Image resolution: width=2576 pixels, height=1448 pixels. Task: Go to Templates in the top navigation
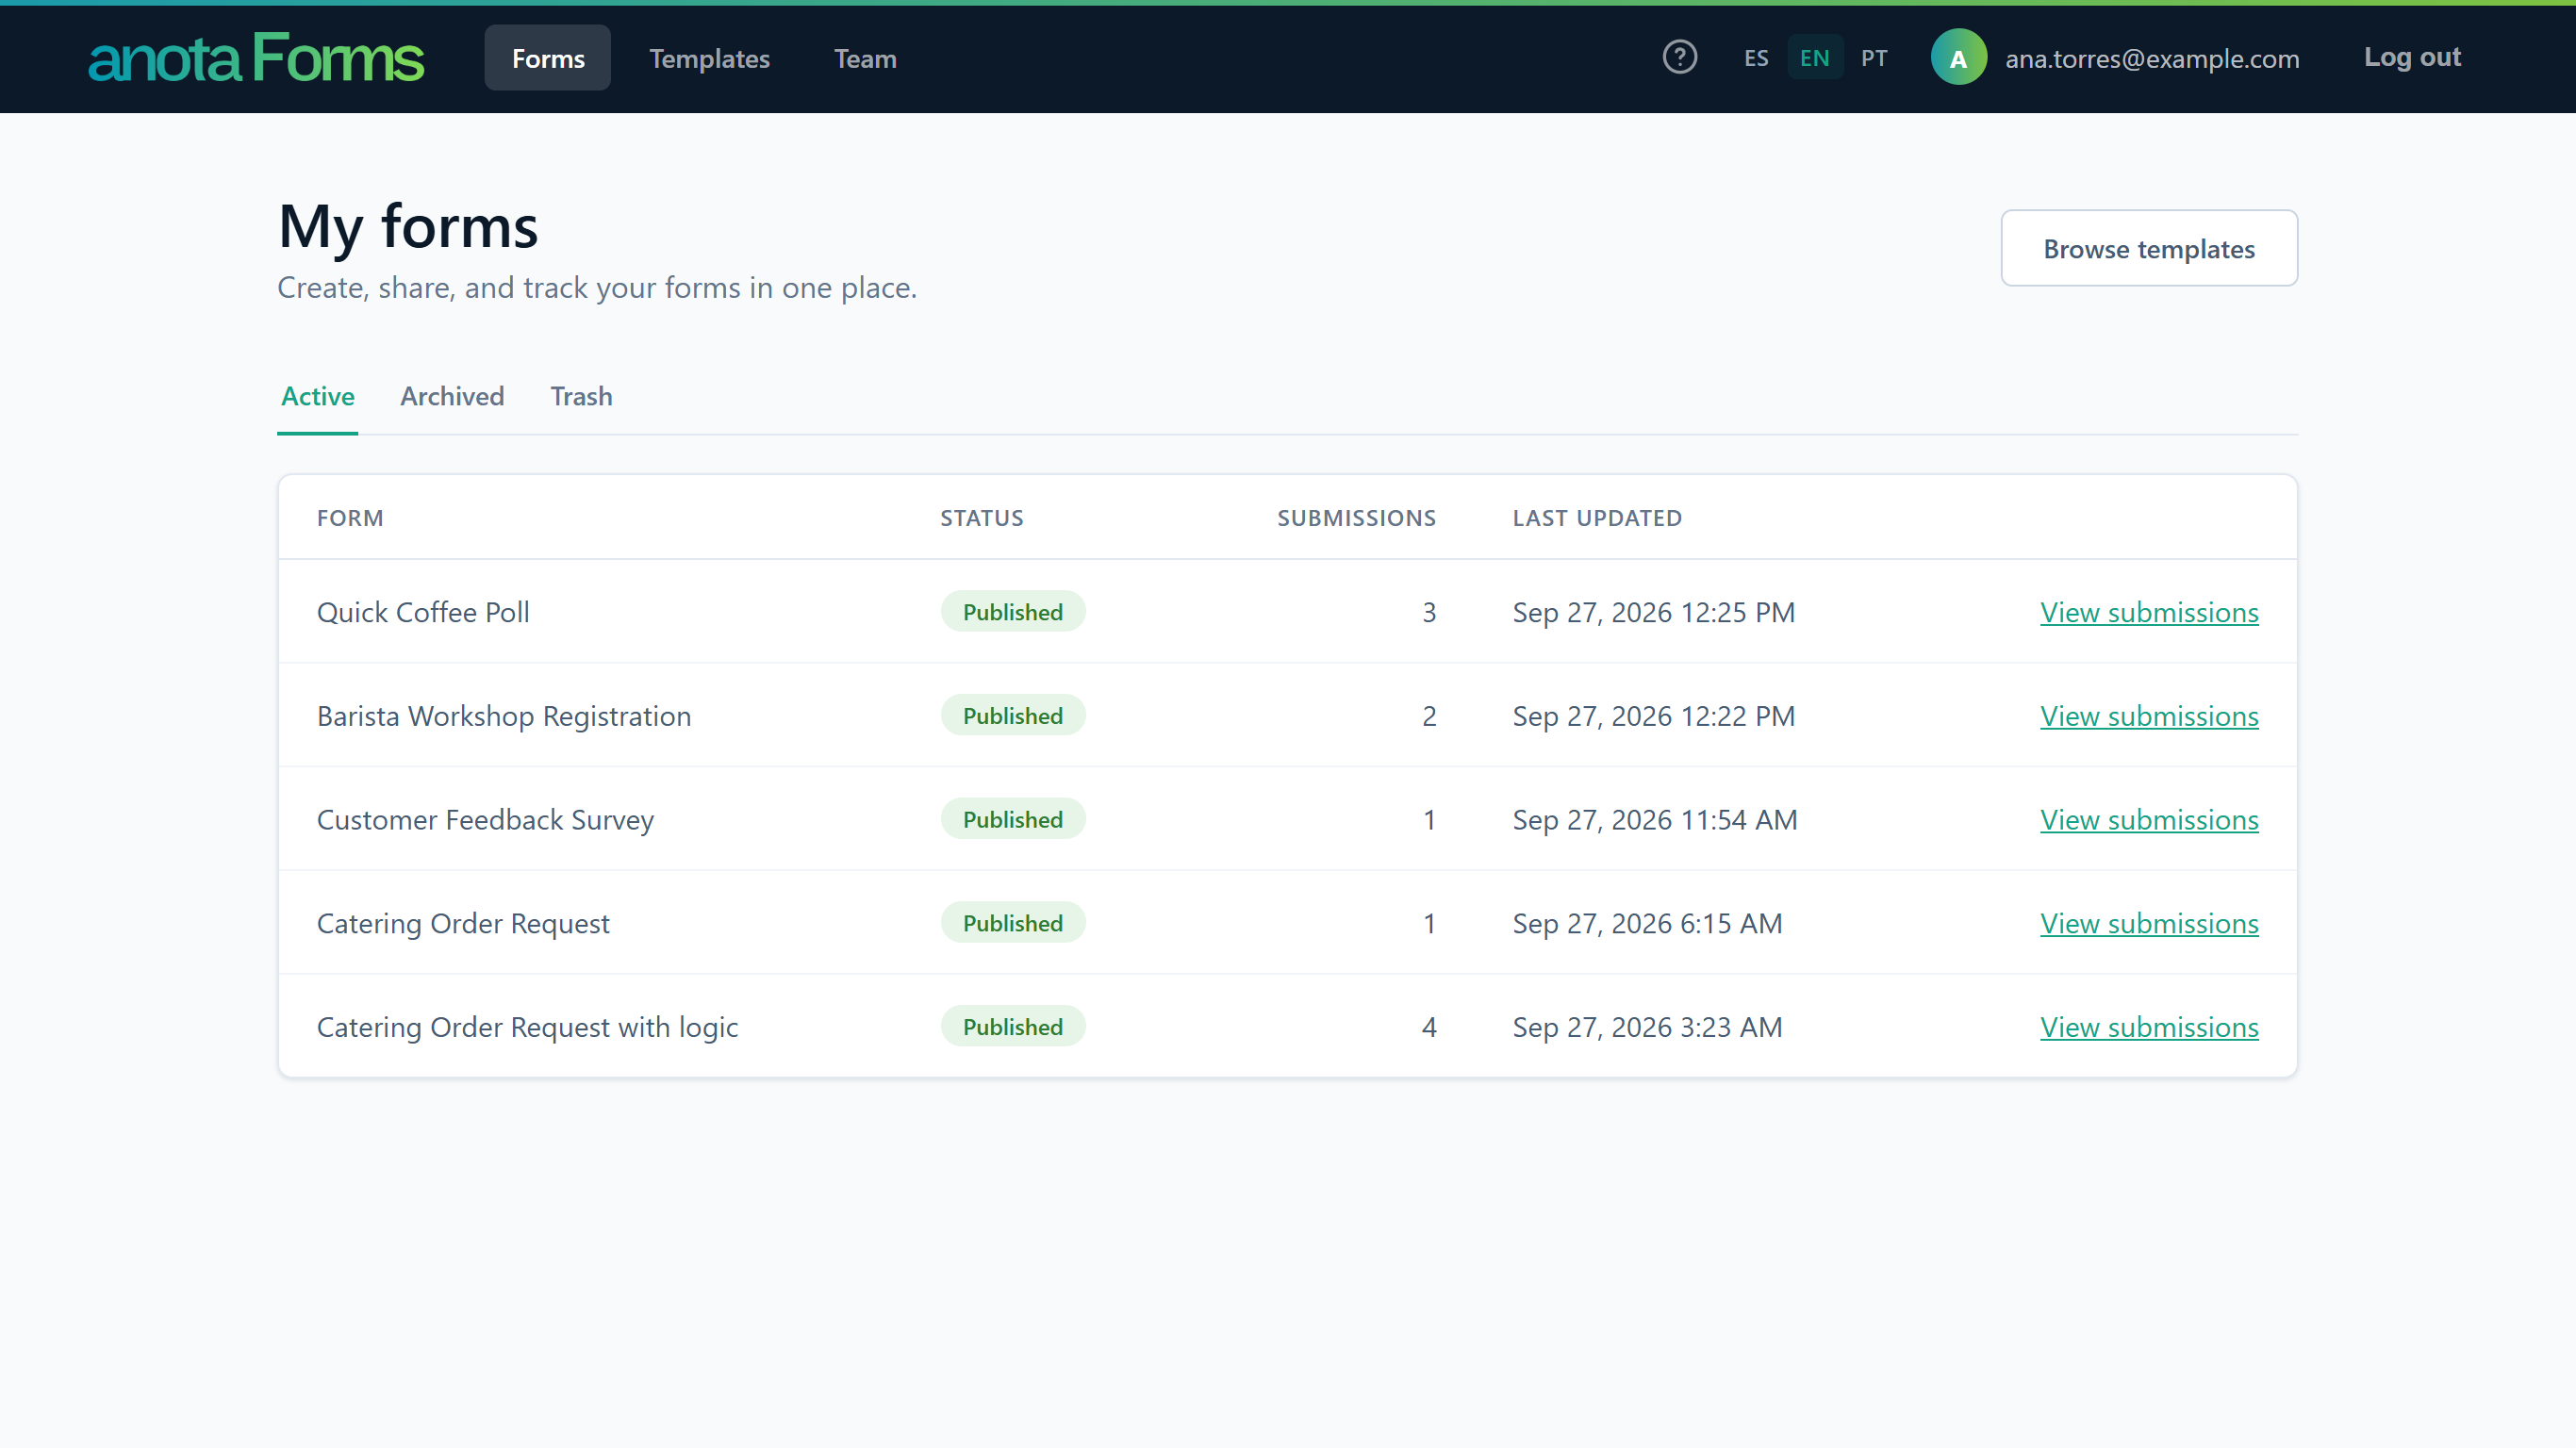(x=709, y=58)
